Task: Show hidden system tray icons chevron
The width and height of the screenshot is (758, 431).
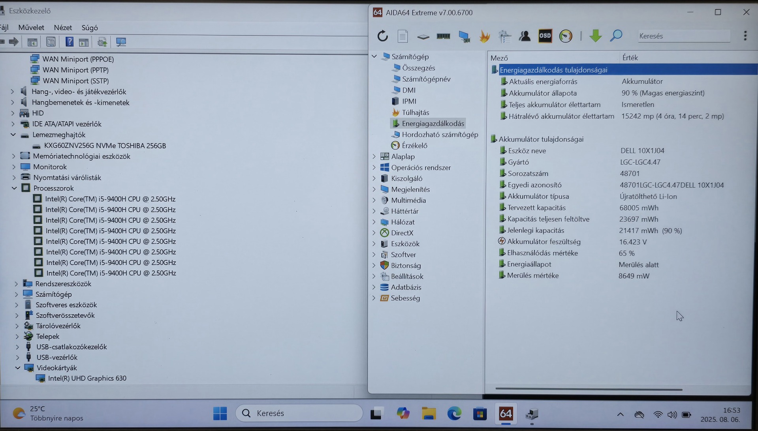Action: pyautogui.click(x=620, y=414)
